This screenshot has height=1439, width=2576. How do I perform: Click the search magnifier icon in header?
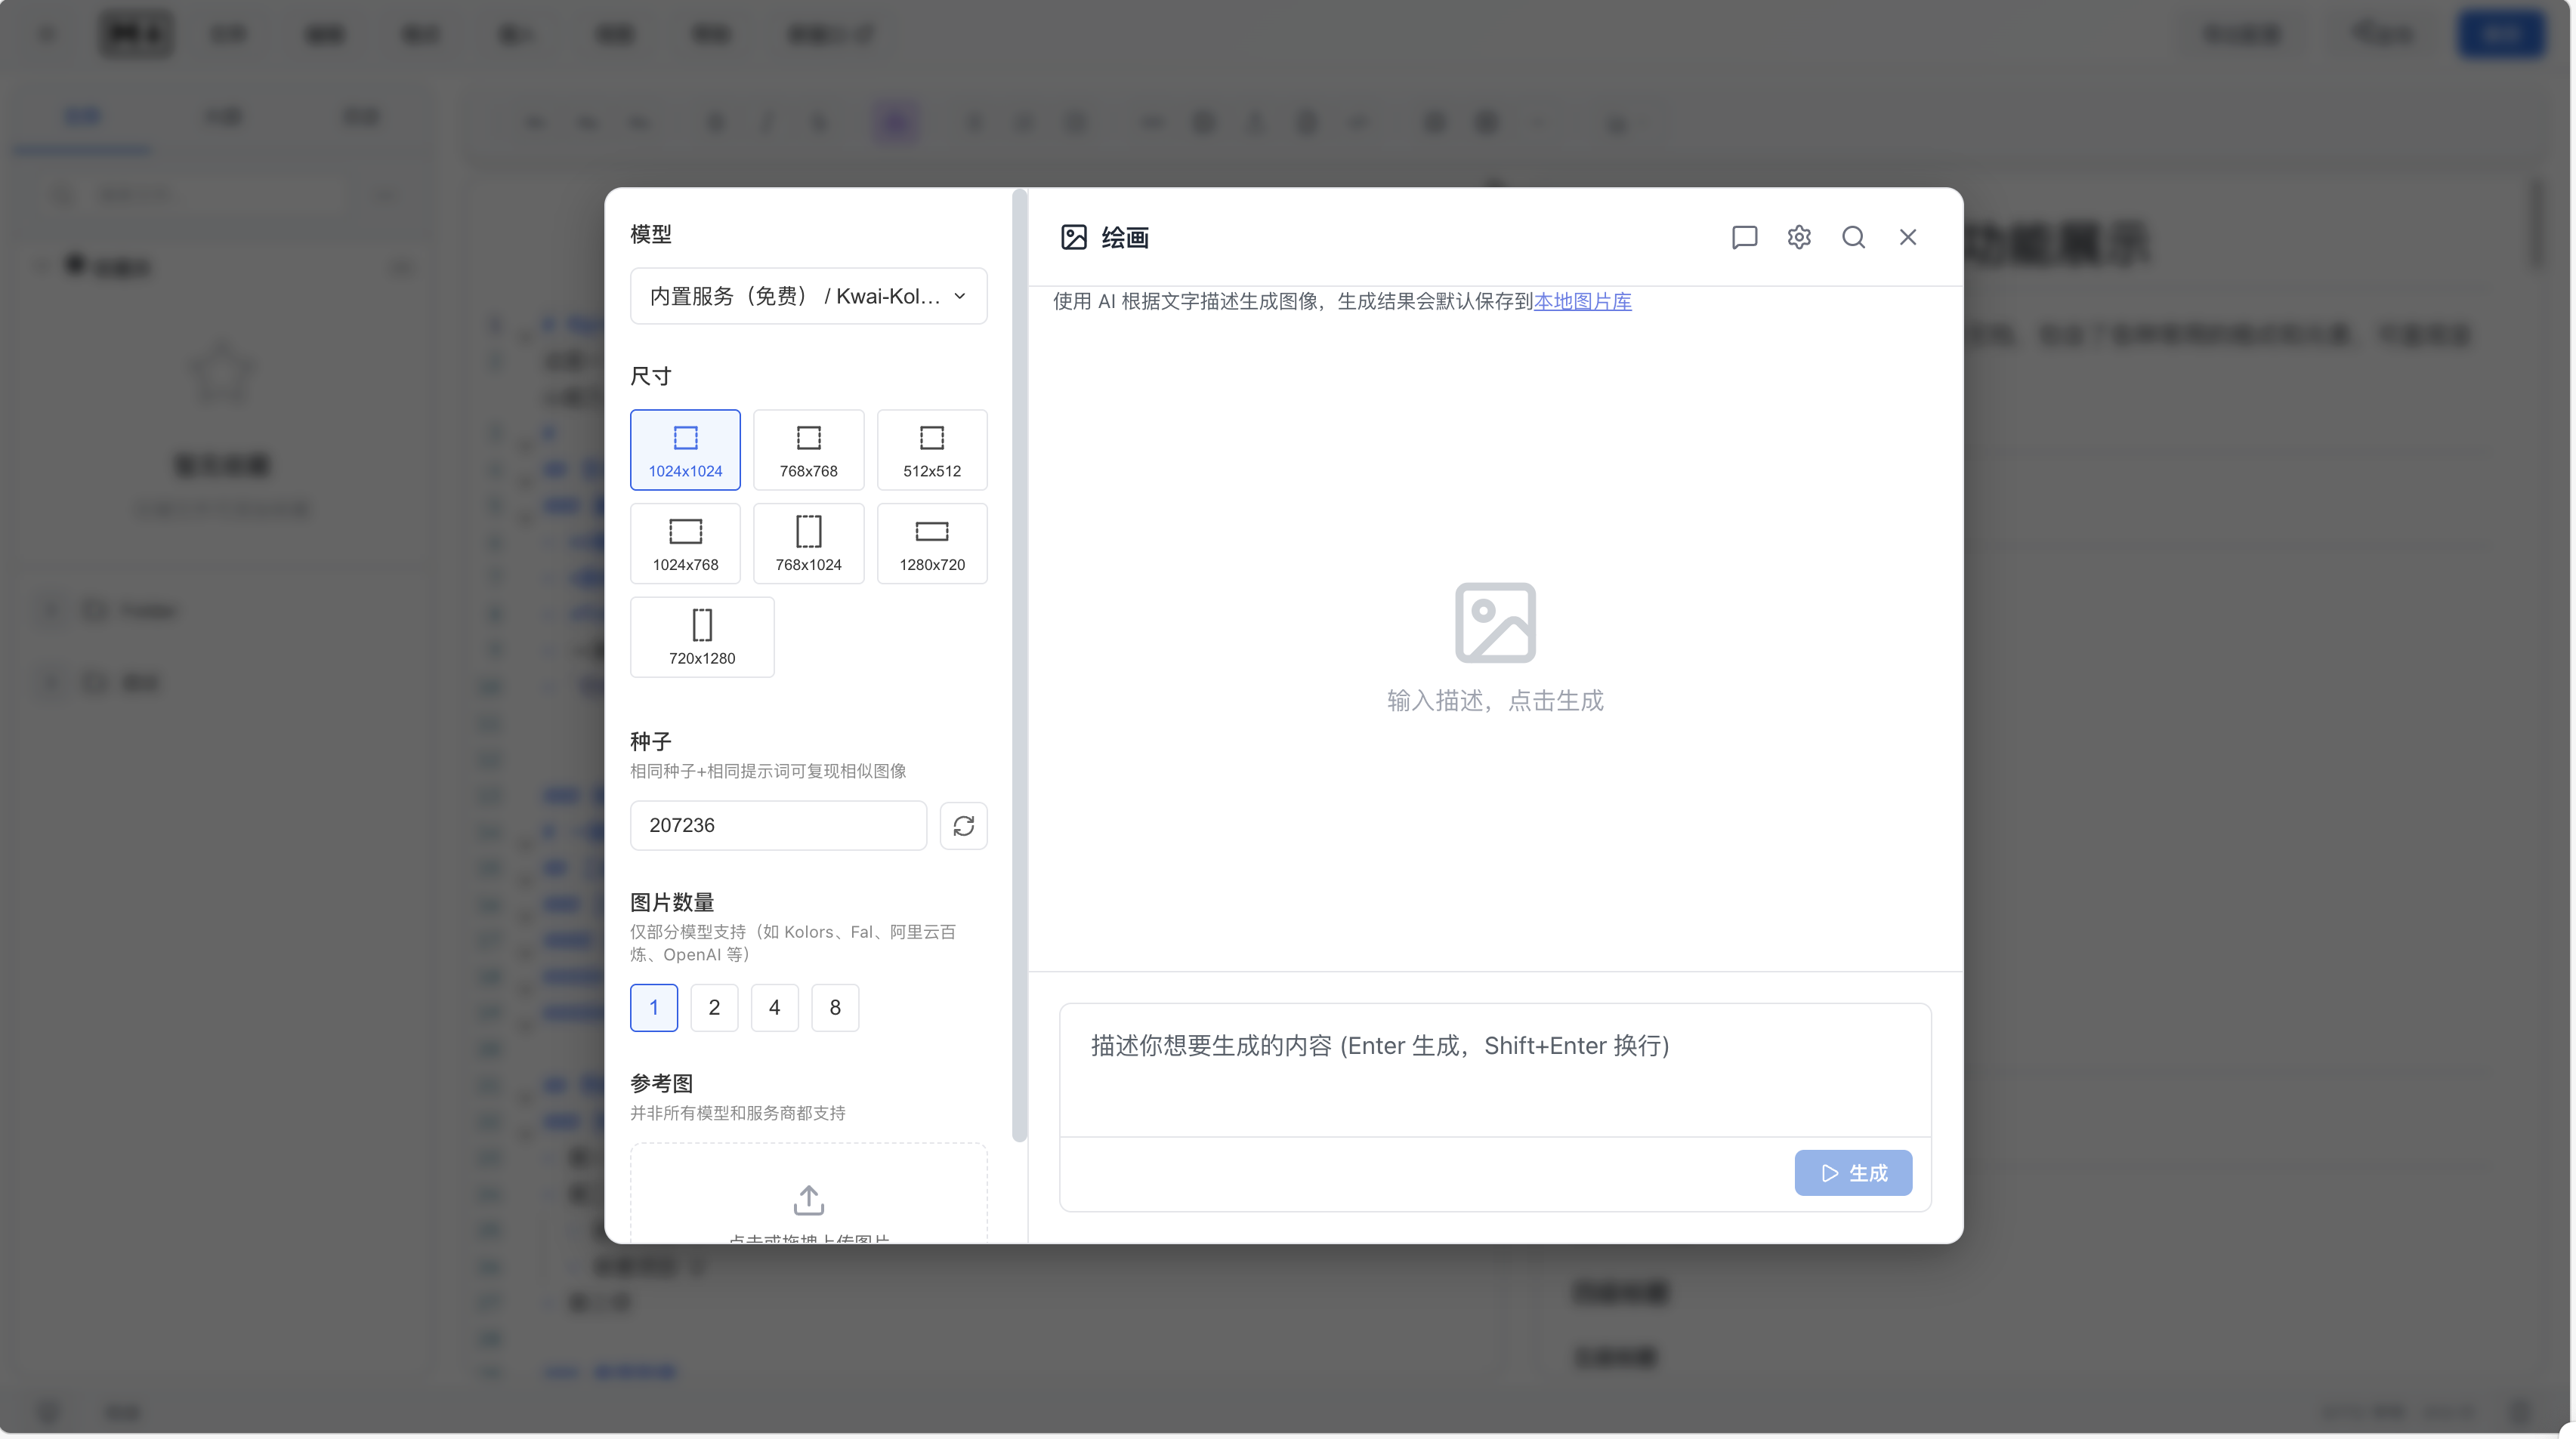[1853, 237]
